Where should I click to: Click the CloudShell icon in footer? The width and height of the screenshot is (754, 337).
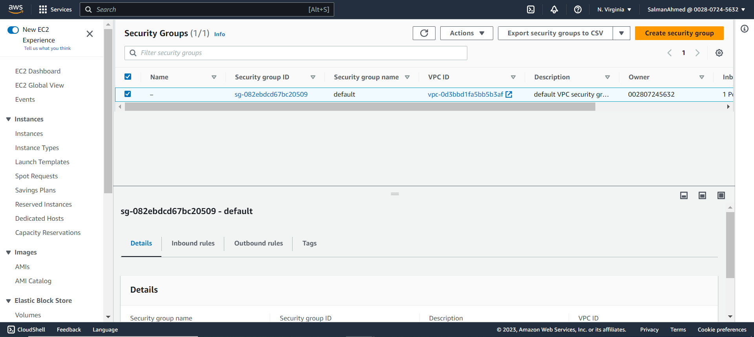pos(11,330)
